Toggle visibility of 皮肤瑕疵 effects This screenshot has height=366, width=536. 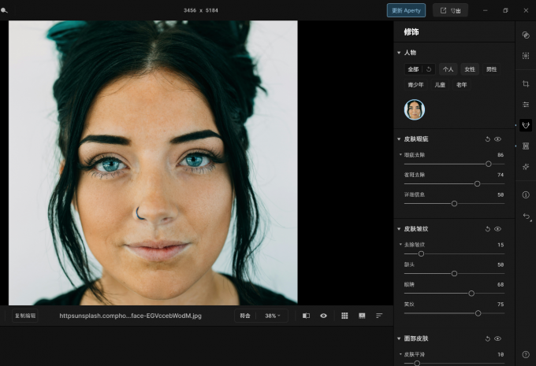coord(497,139)
